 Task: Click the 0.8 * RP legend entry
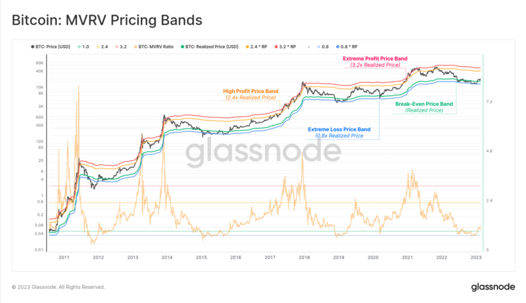347,47
